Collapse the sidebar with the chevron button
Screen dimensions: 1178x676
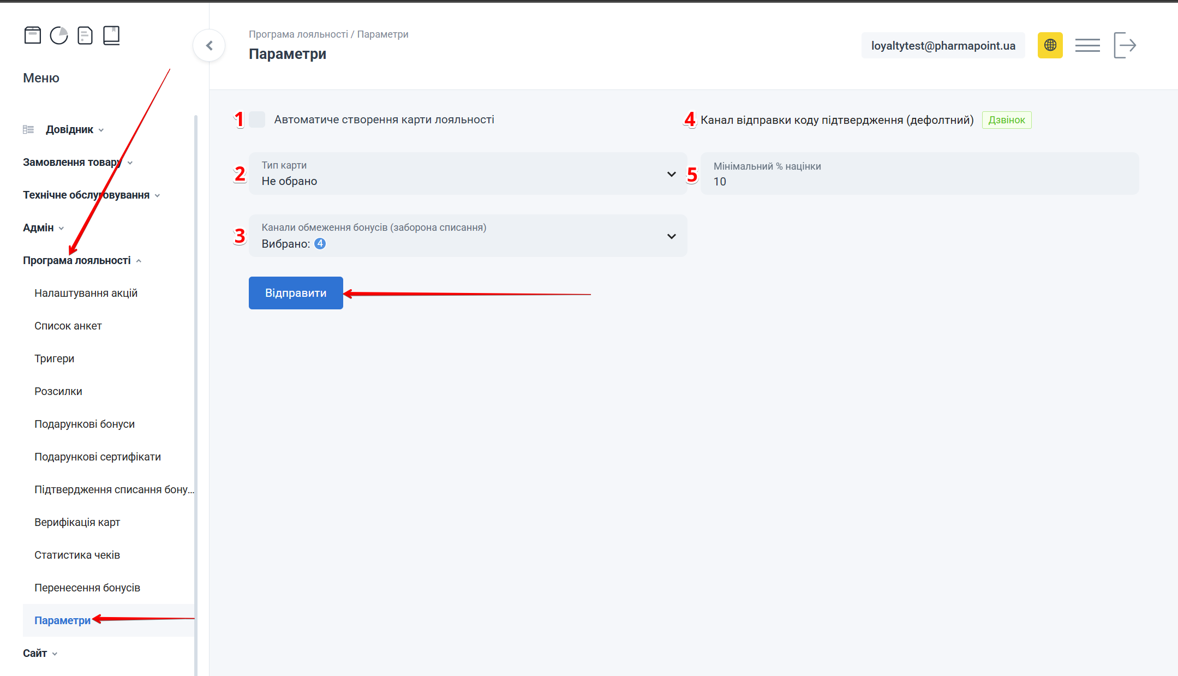209,46
